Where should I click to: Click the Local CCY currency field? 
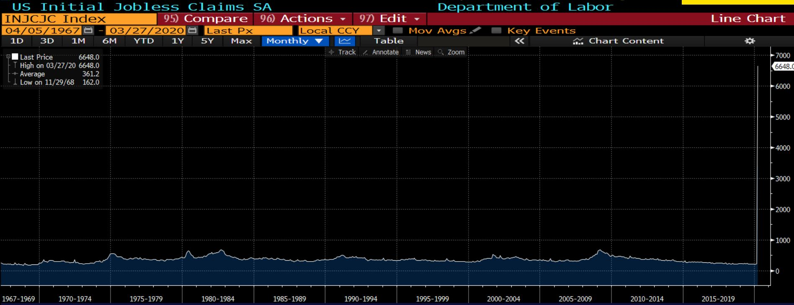tap(335, 30)
